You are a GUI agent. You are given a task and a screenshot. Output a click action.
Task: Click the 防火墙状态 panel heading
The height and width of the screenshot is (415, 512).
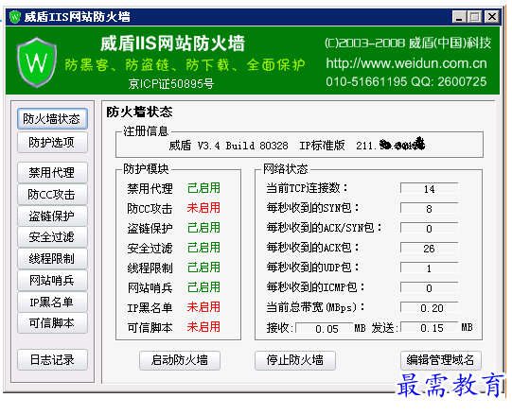point(139,112)
